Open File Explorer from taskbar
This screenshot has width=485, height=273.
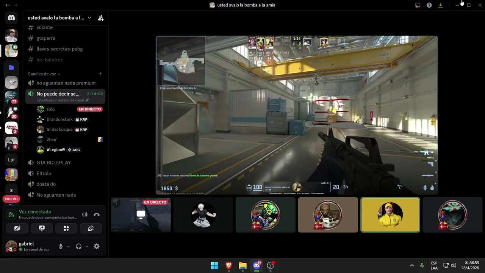pos(243,265)
